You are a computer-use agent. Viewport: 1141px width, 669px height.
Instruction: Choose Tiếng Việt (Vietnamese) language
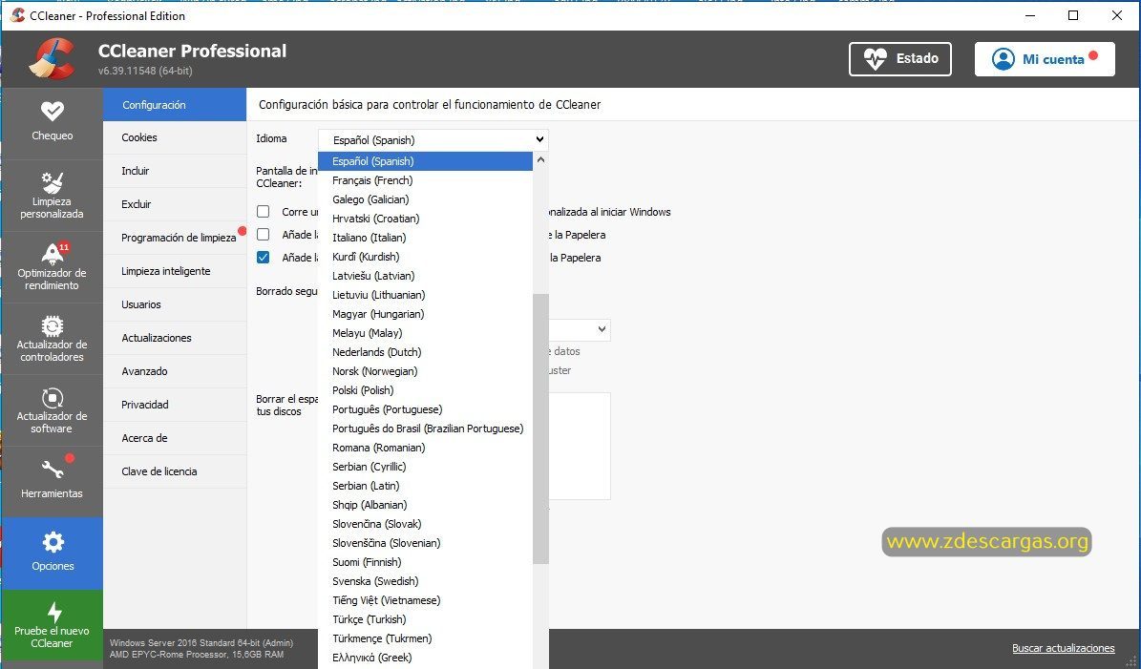(x=426, y=600)
